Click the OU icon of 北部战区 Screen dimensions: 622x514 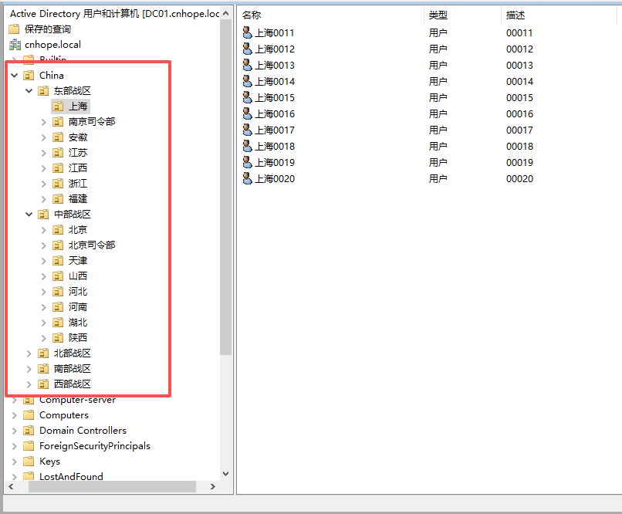(x=43, y=353)
